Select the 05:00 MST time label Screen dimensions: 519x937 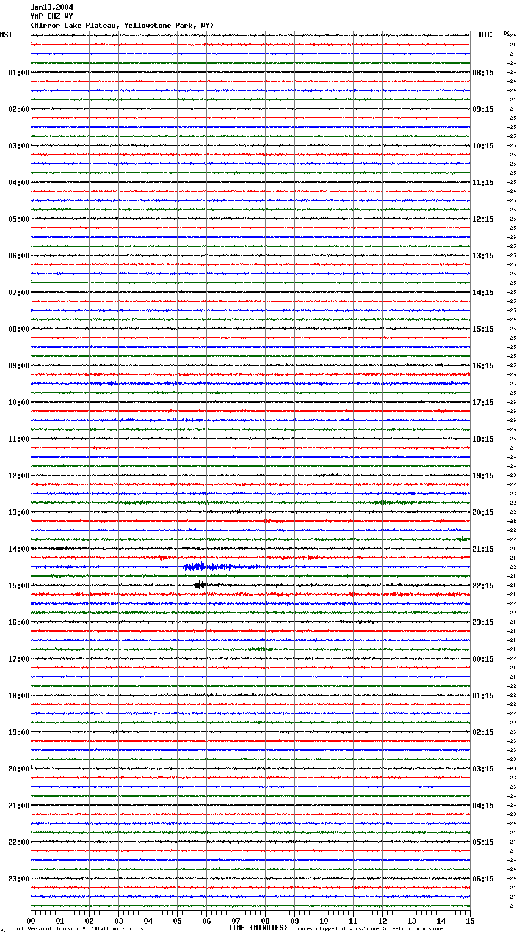[19, 219]
